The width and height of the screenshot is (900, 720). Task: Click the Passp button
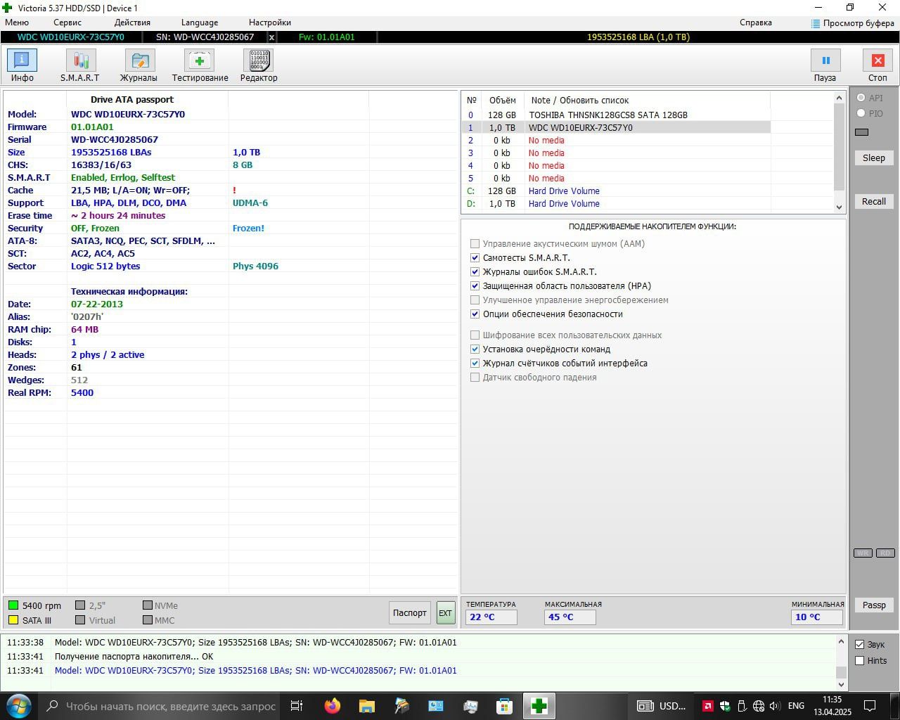click(874, 605)
